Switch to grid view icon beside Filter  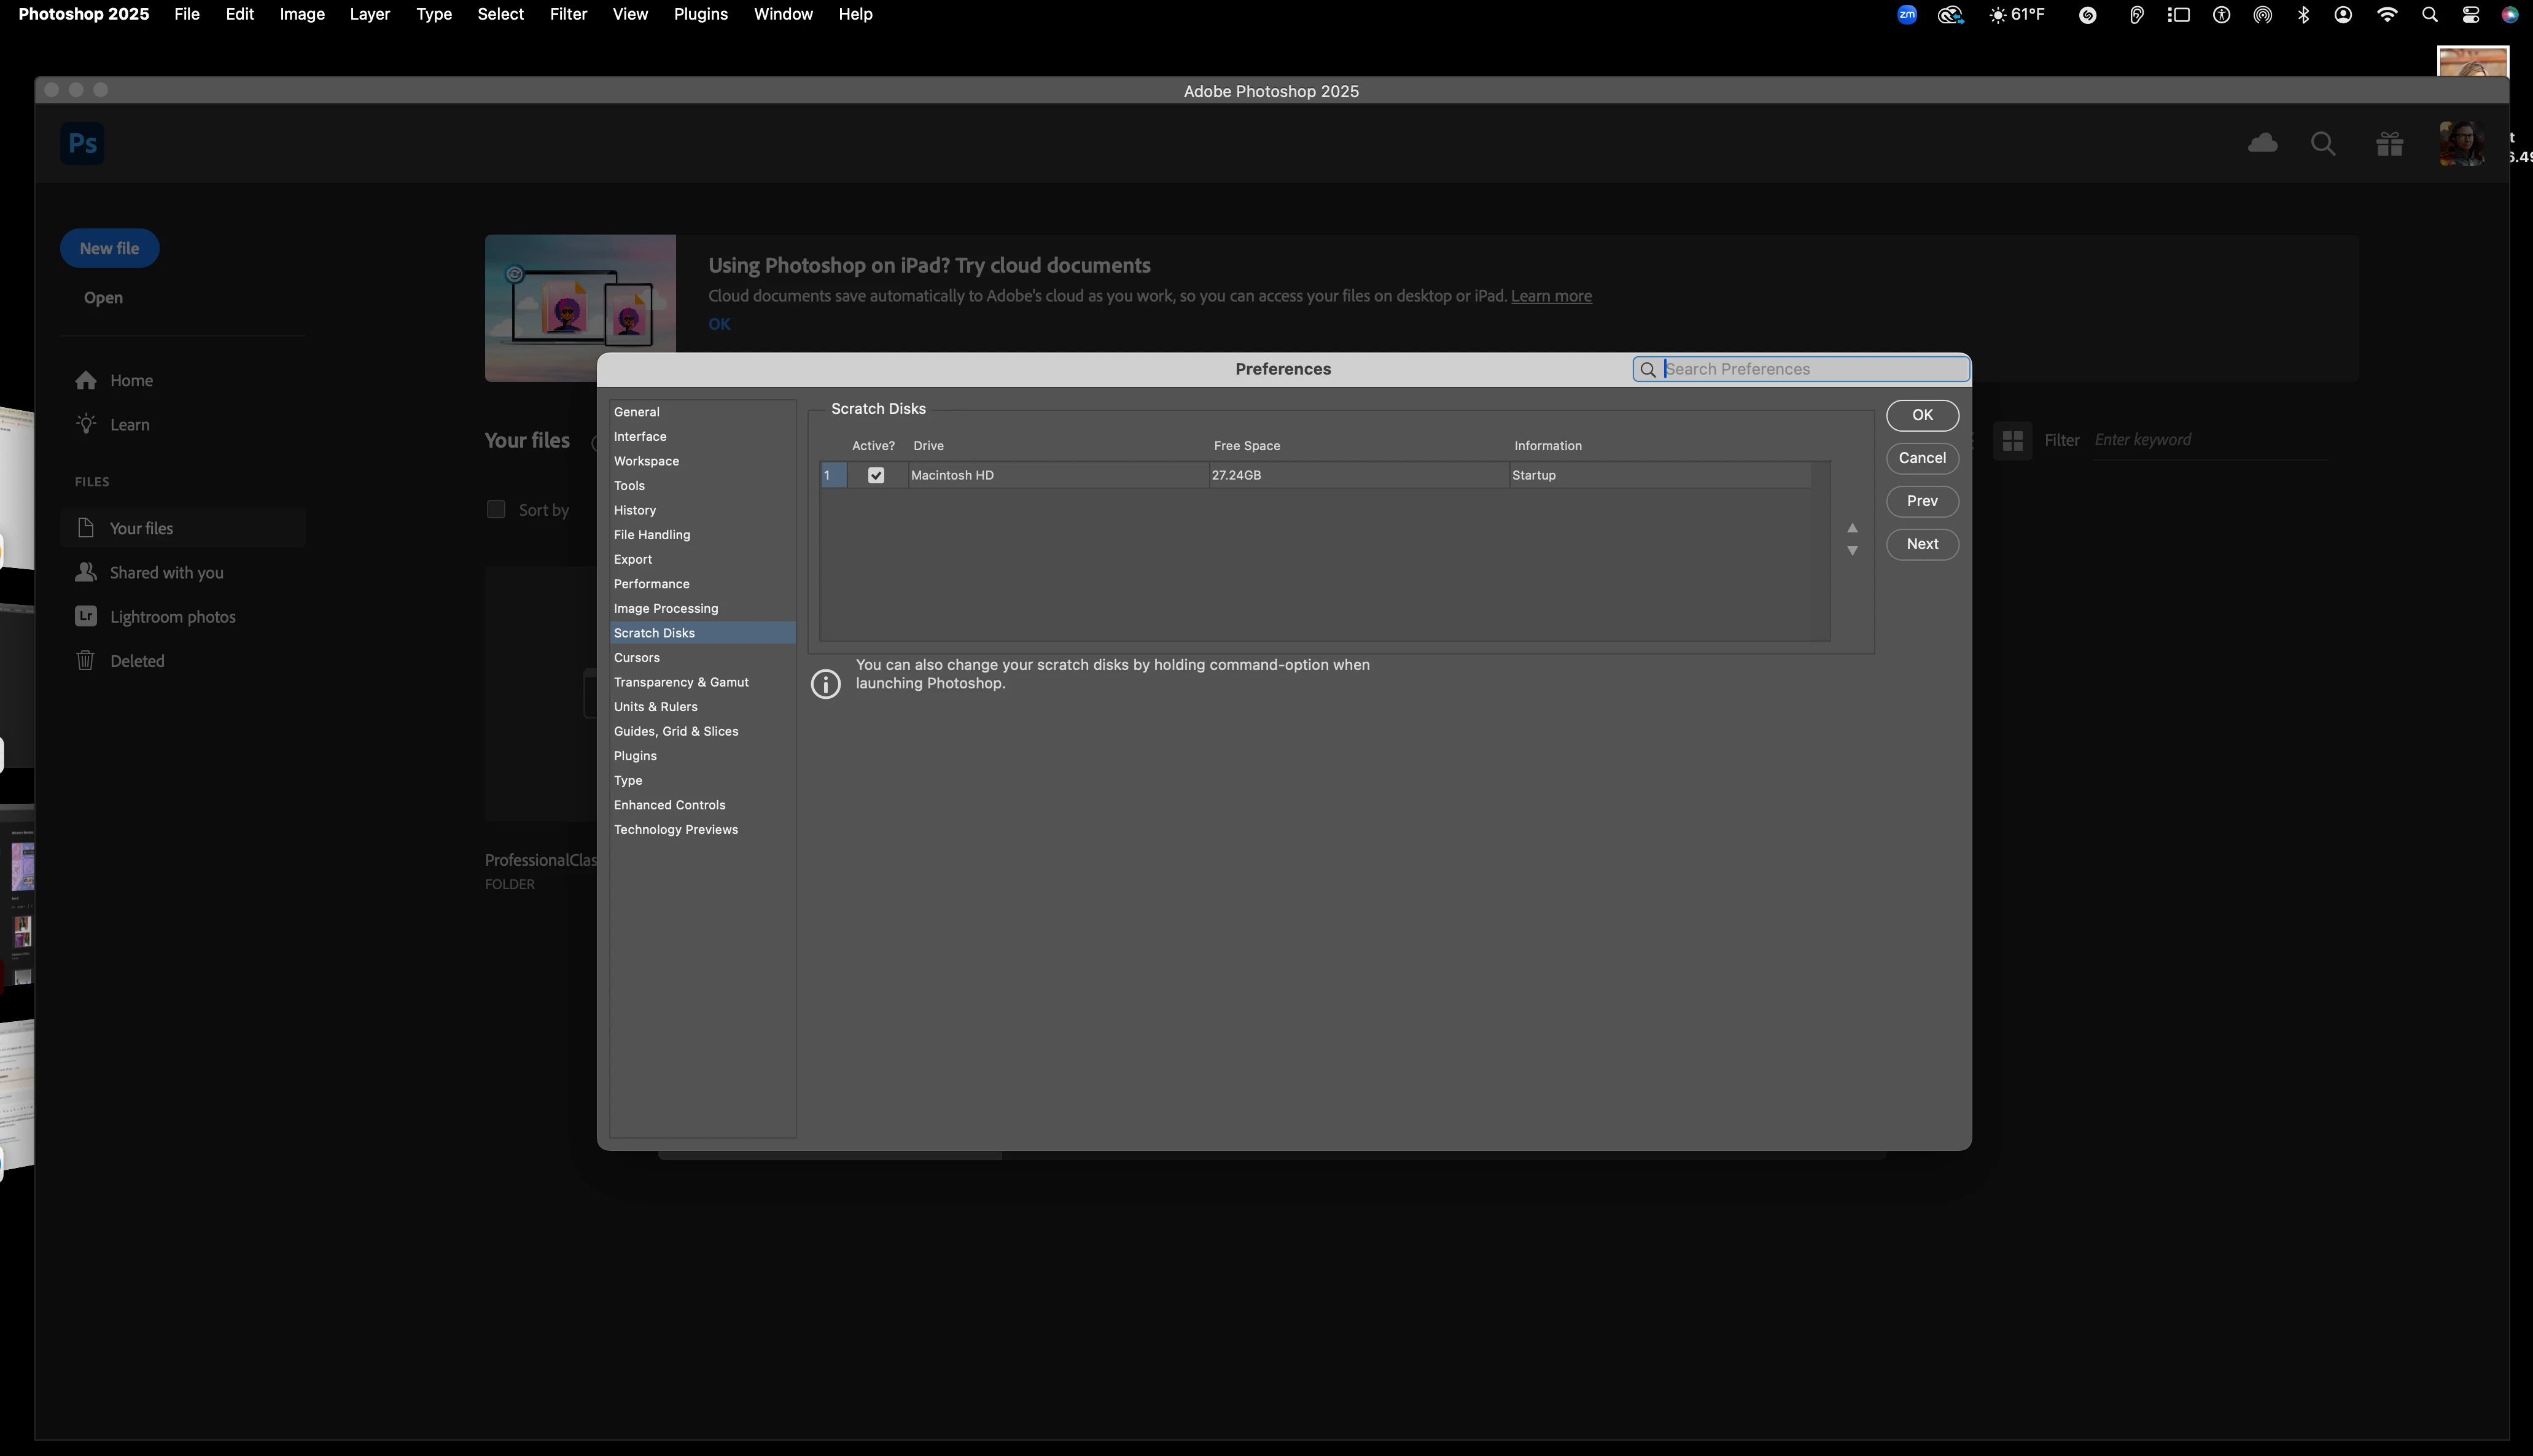pyautogui.click(x=2012, y=440)
